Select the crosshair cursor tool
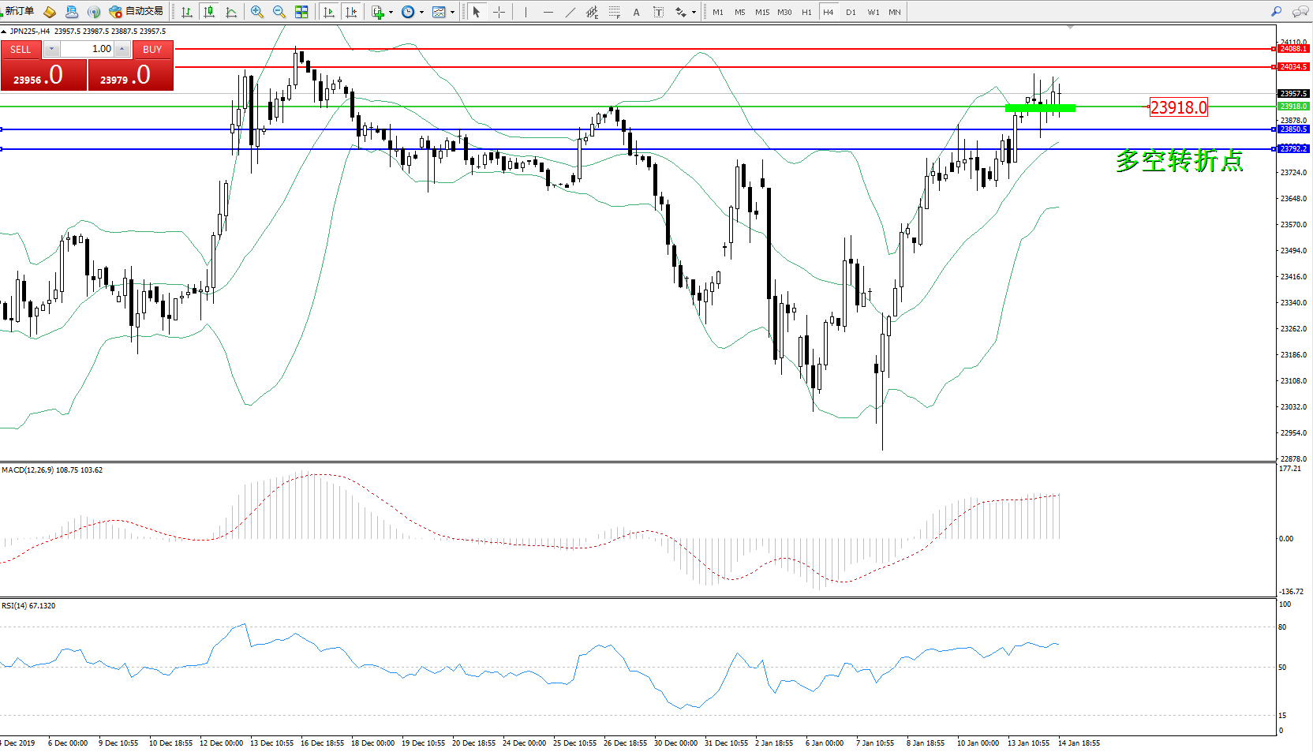 click(x=499, y=12)
